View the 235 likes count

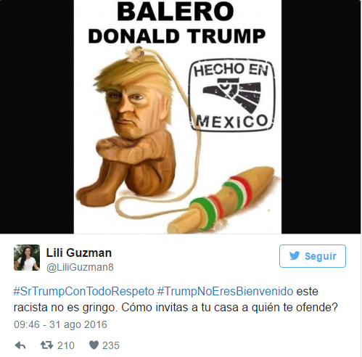tap(111, 345)
